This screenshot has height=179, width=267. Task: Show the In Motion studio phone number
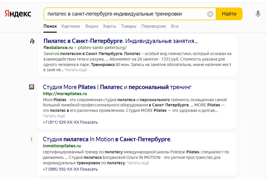89,169
